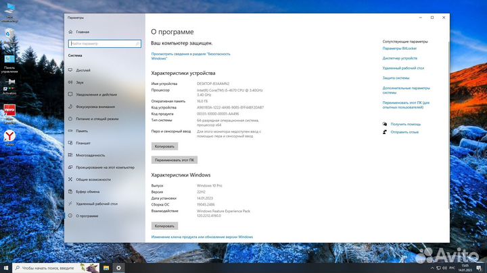The image size is (487, 273).
Task: Select the Nero desktop shortcut
Action: [9, 114]
